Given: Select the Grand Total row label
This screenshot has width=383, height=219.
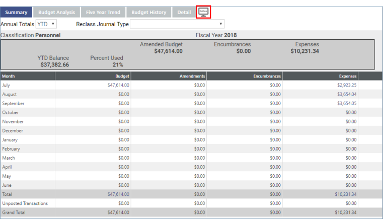Looking at the screenshot, I should pyautogui.click(x=14, y=212).
